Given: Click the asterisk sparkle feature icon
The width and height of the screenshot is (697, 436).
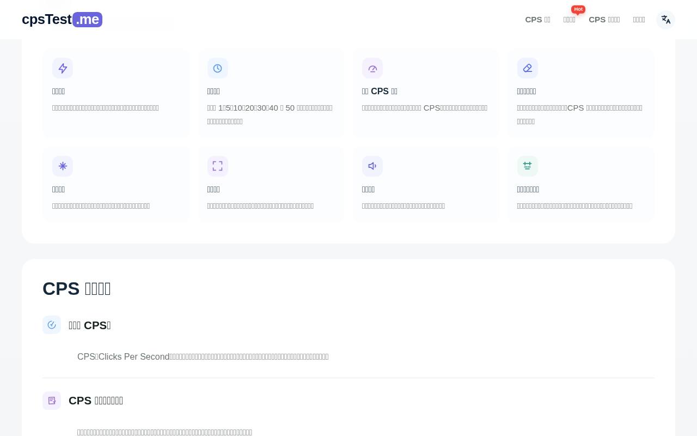Looking at the screenshot, I should (63, 166).
